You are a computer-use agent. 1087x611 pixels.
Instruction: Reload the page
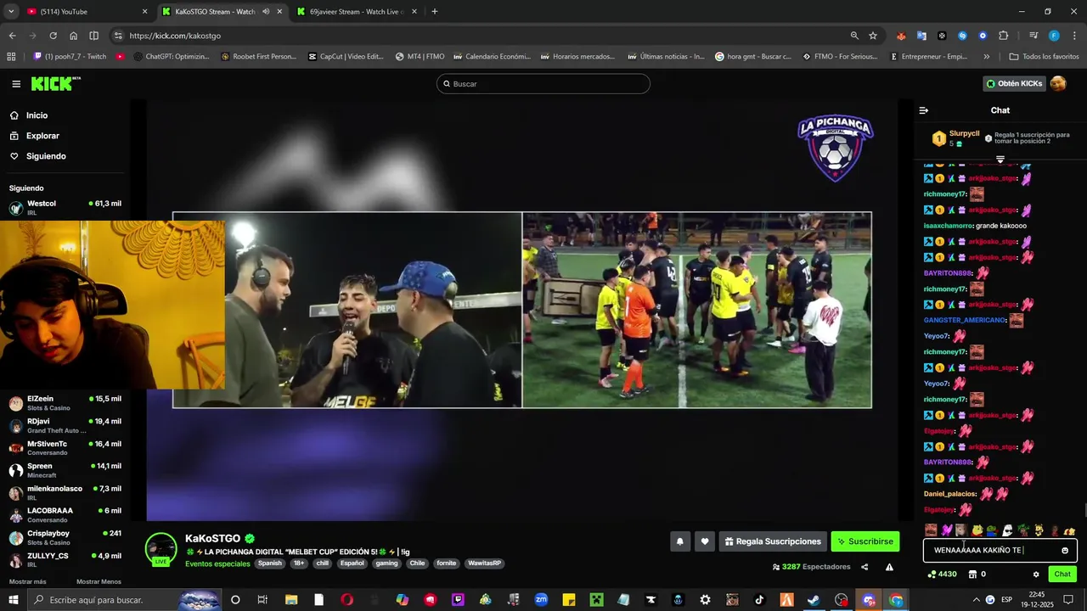(53, 36)
